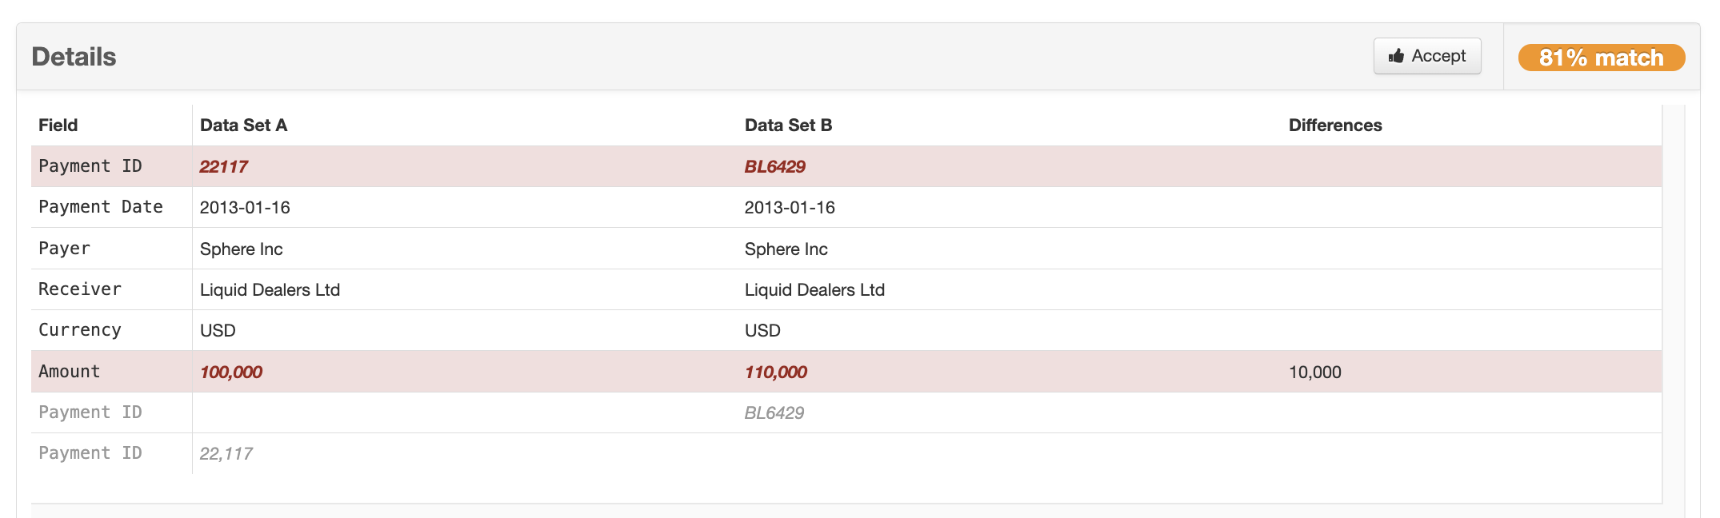
Task: Click Data Set B amount 110,000
Action: point(775,372)
